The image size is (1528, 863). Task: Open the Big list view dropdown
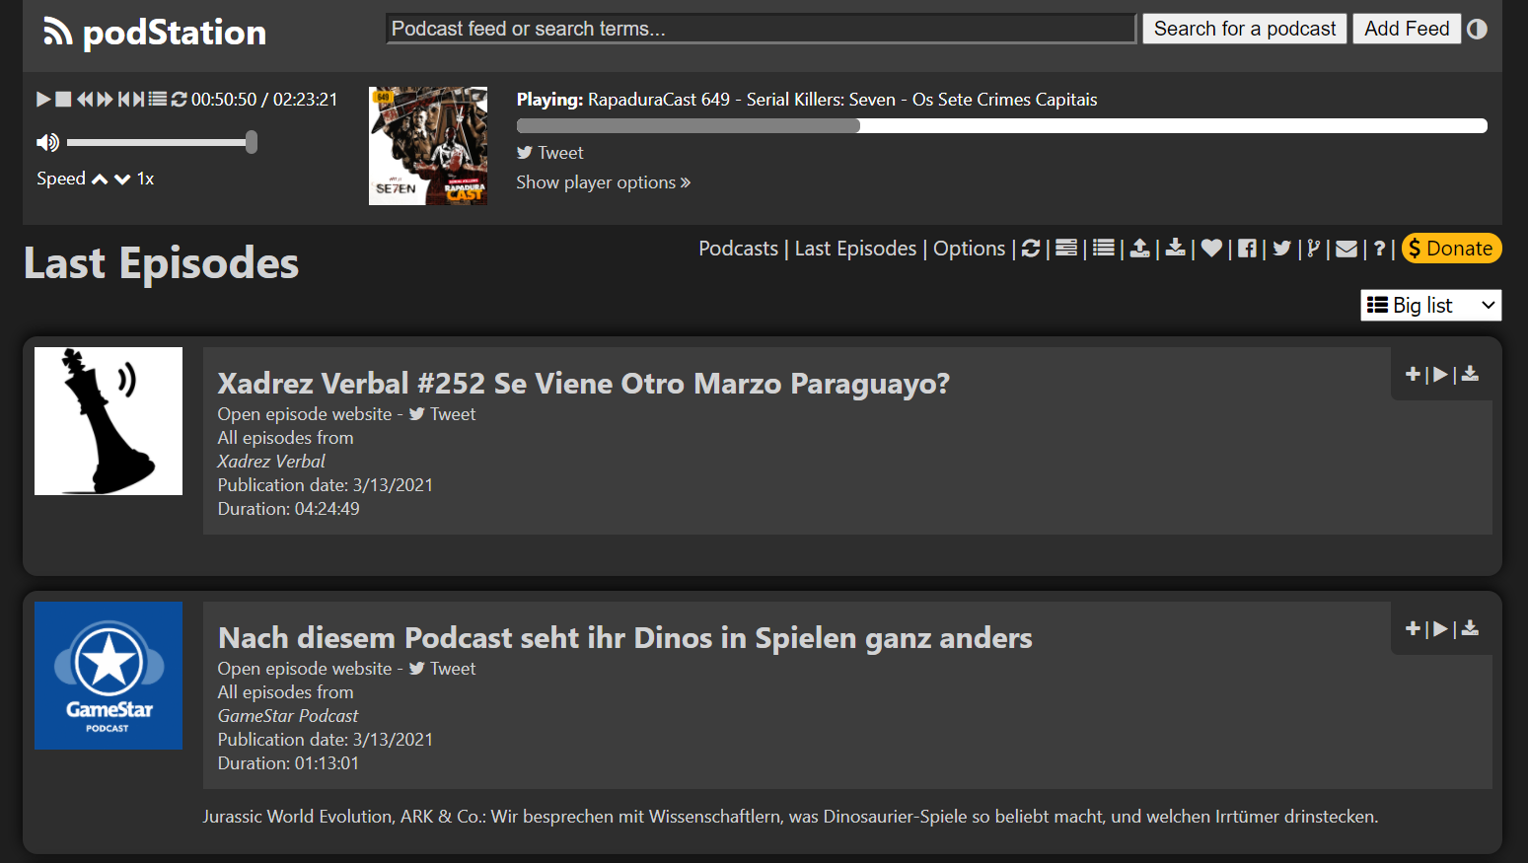point(1430,305)
